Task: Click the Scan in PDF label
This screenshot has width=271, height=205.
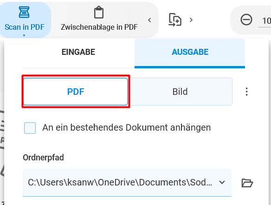Action: click(x=25, y=27)
